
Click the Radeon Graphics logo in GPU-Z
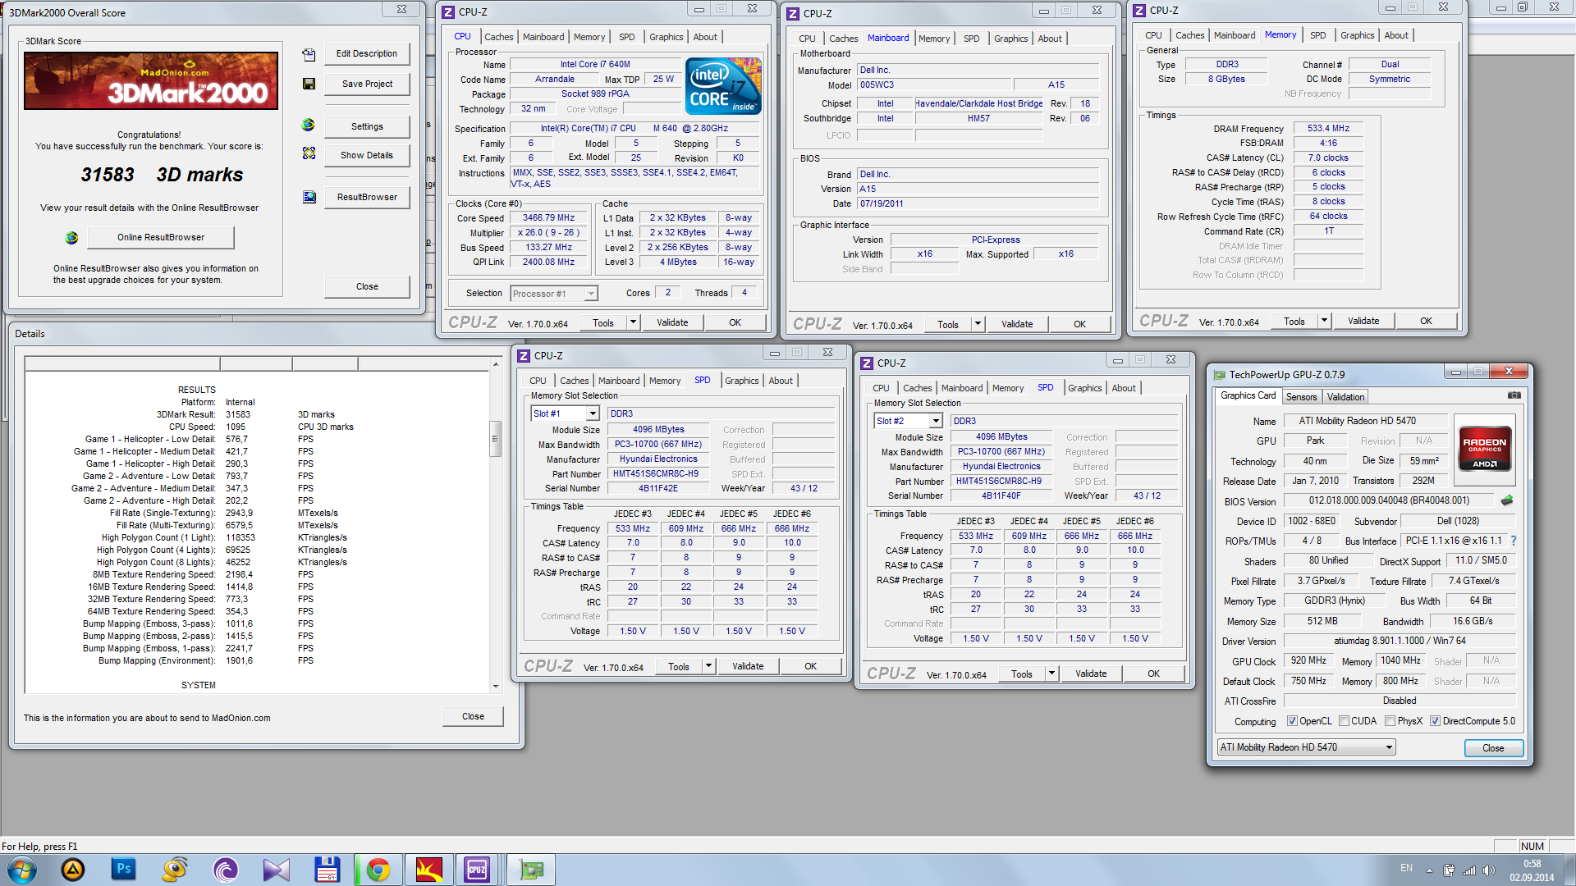coord(1484,447)
